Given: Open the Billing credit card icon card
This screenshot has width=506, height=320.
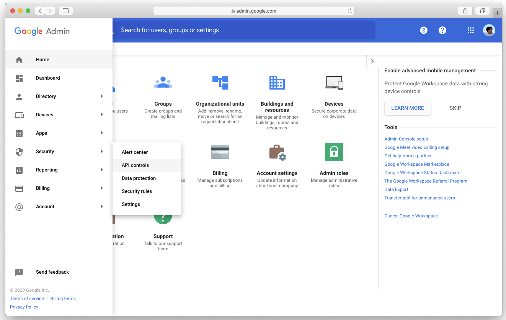Looking at the screenshot, I should (220, 152).
